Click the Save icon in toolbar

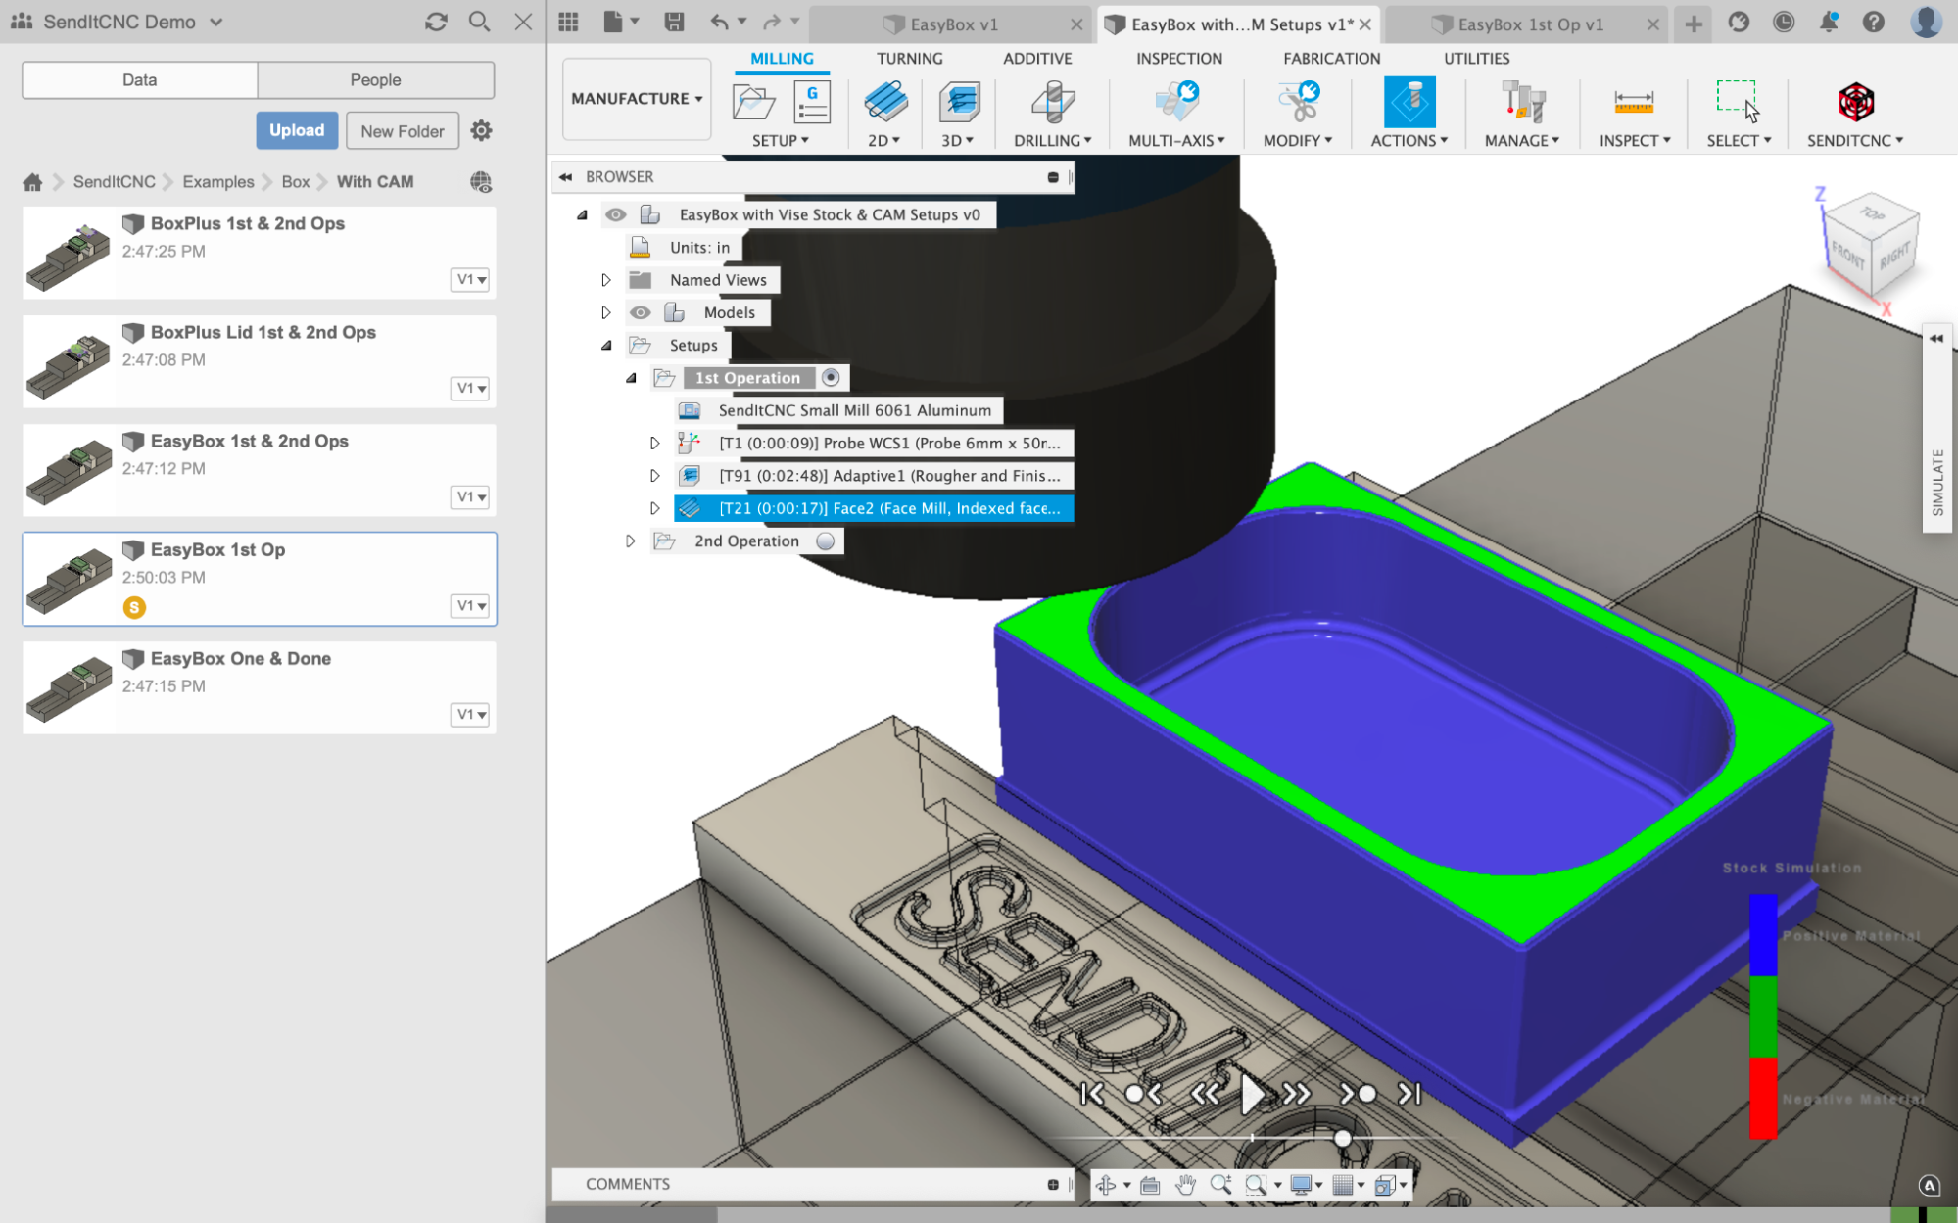click(674, 22)
